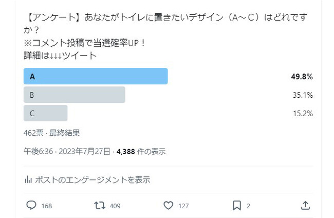This screenshot has height=218, width=334.
Task: Click the 127 like count
Action: [183, 206]
